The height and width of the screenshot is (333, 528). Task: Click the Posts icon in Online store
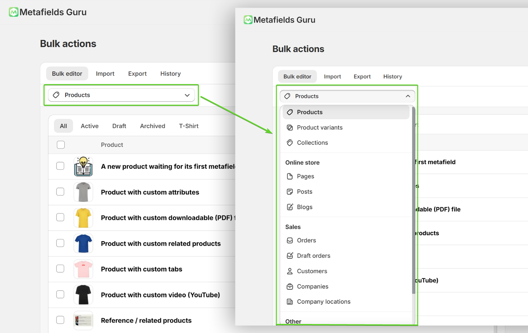point(289,192)
